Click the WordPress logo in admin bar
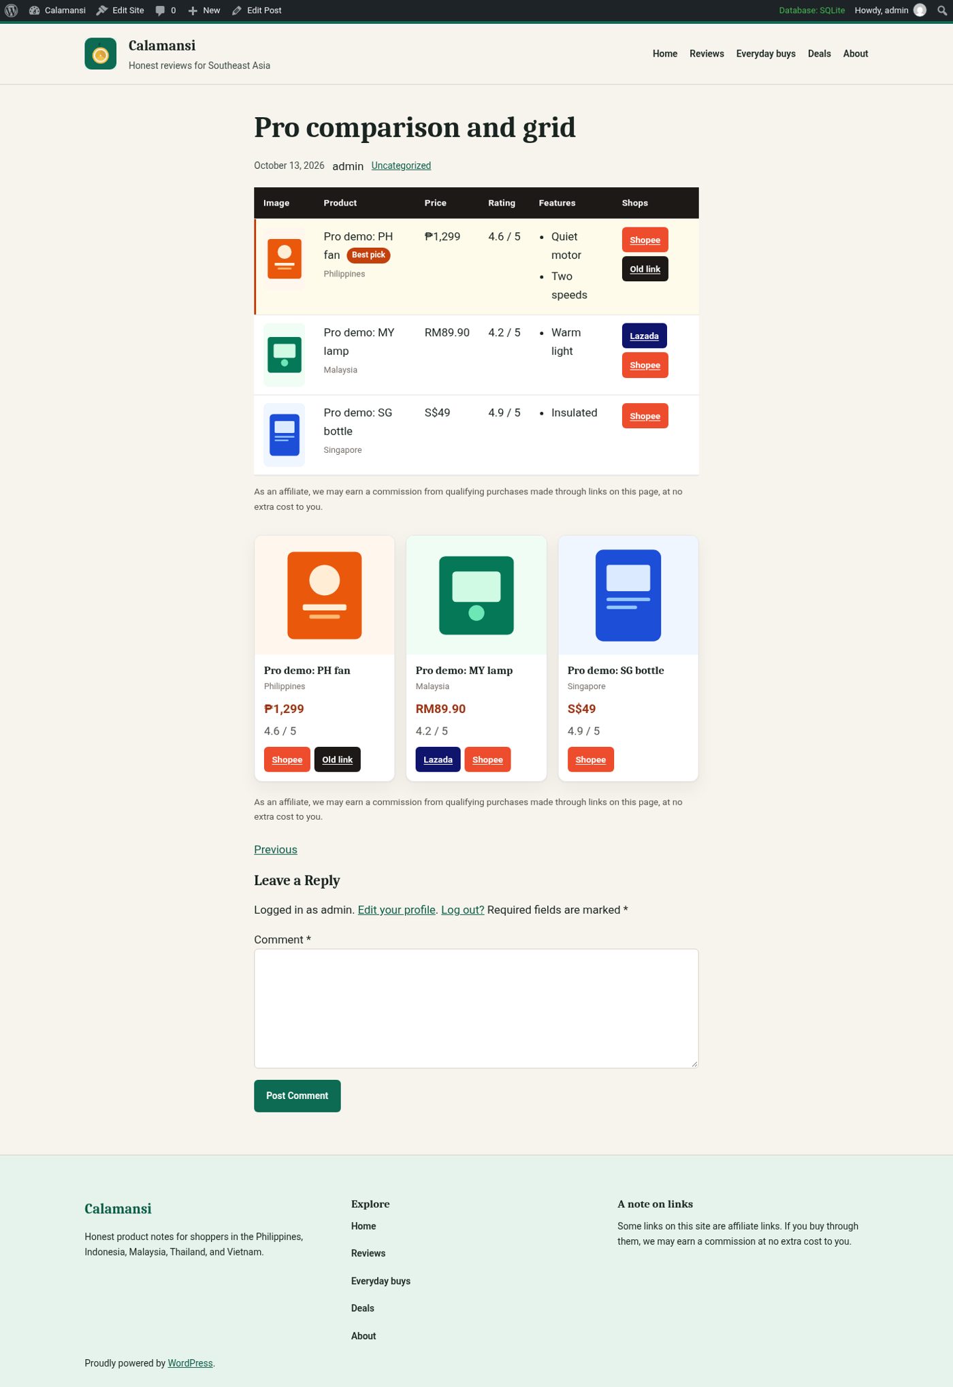This screenshot has height=1387, width=953. click(x=11, y=10)
